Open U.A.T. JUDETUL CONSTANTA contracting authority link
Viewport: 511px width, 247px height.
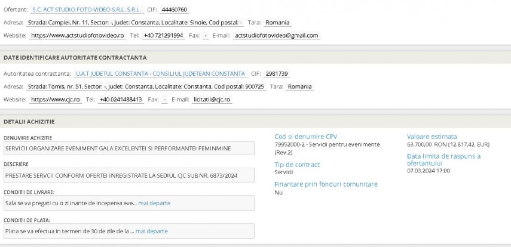[x=160, y=74]
